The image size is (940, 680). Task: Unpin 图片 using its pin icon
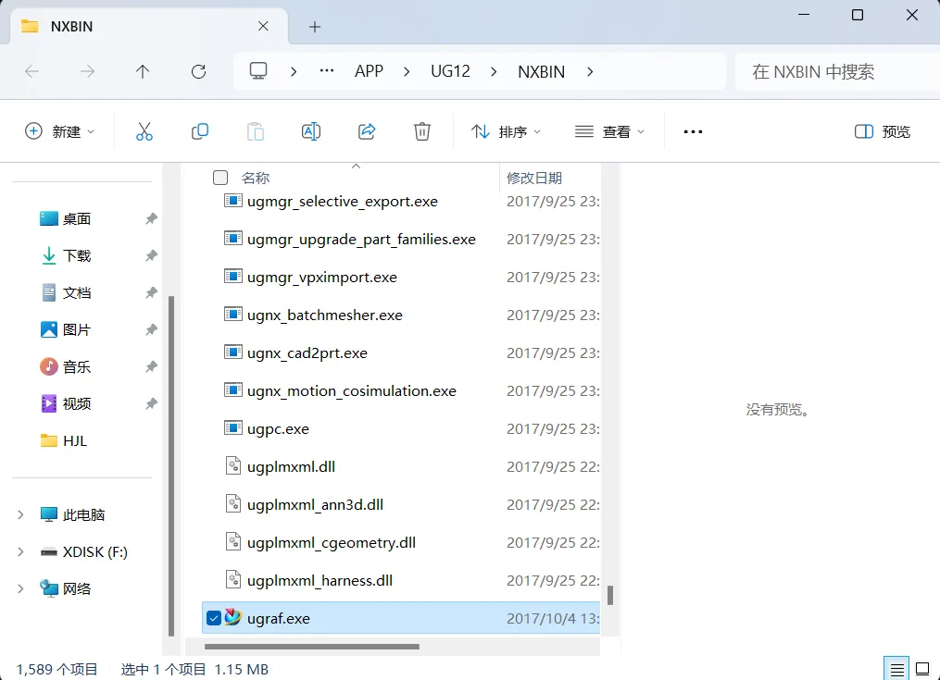click(151, 329)
